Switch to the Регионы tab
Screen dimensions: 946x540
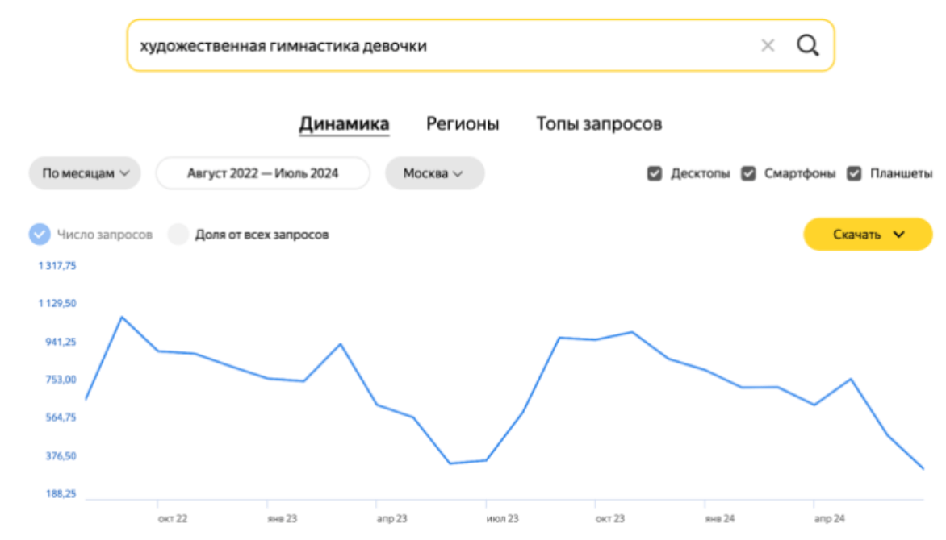point(463,123)
